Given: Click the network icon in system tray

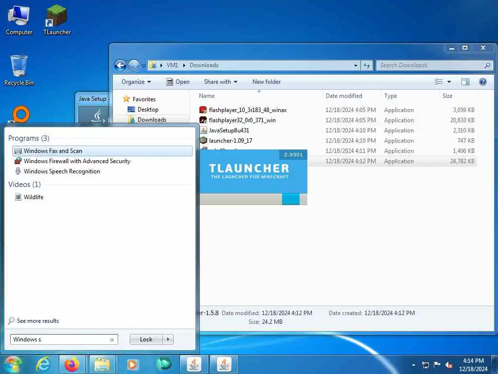Looking at the screenshot, I should click(425, 365).
